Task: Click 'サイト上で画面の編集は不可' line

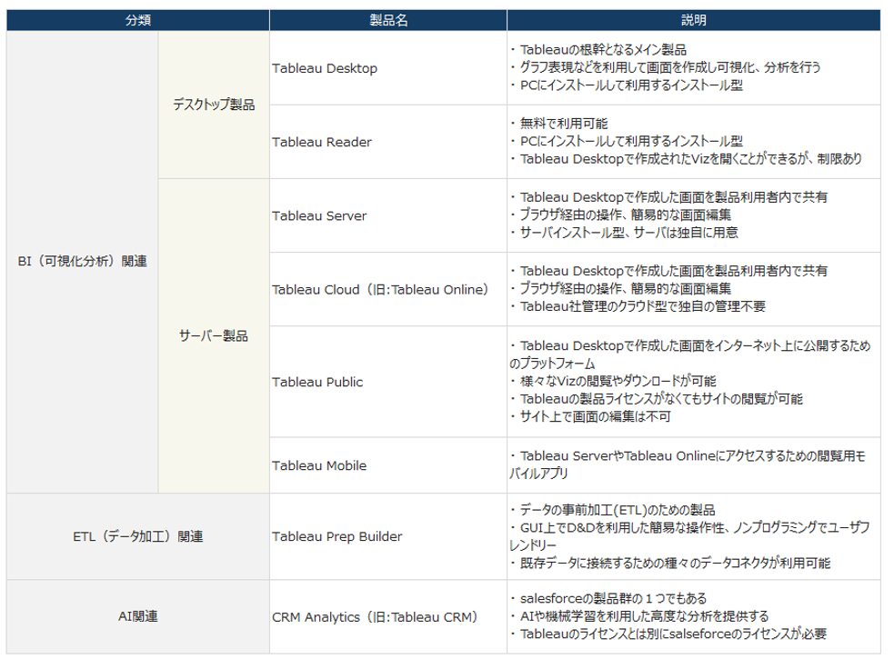Action: (590, 416)
